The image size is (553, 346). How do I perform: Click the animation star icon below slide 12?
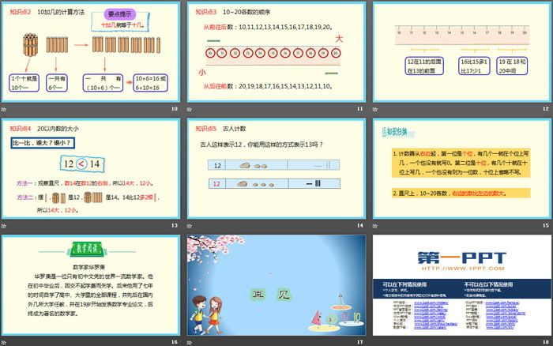tap(375, 109)
